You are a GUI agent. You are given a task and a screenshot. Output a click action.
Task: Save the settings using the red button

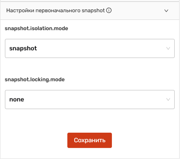point(89,140)
